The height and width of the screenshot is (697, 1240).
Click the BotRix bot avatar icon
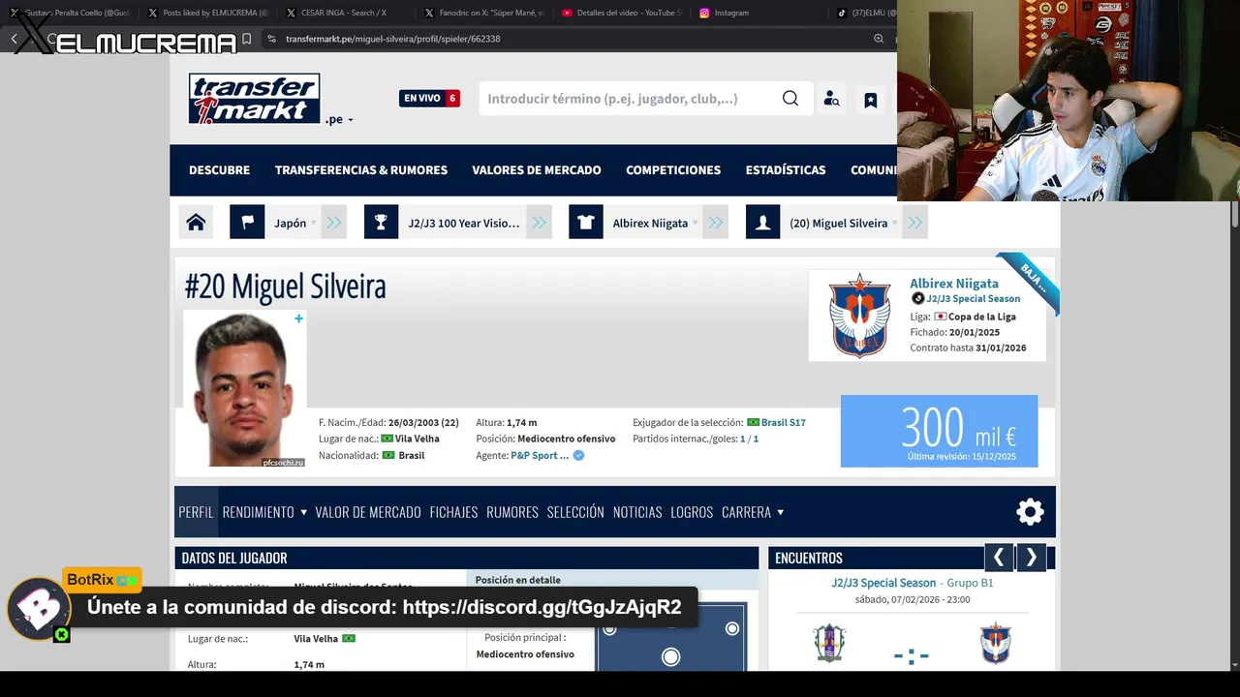point(39,609)
